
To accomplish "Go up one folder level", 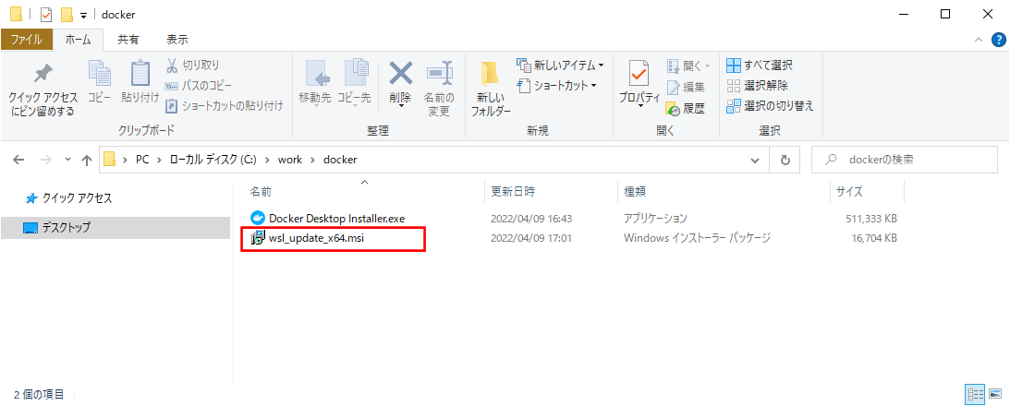I will pos(88,161).
